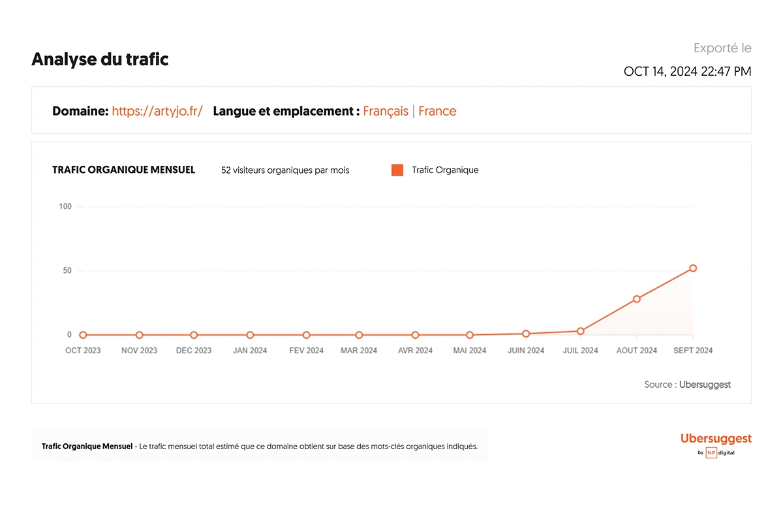This screenshot has height=506, width=783.
Task: Click the NOV 2023 axis label
Action: [x=139, y=351]
